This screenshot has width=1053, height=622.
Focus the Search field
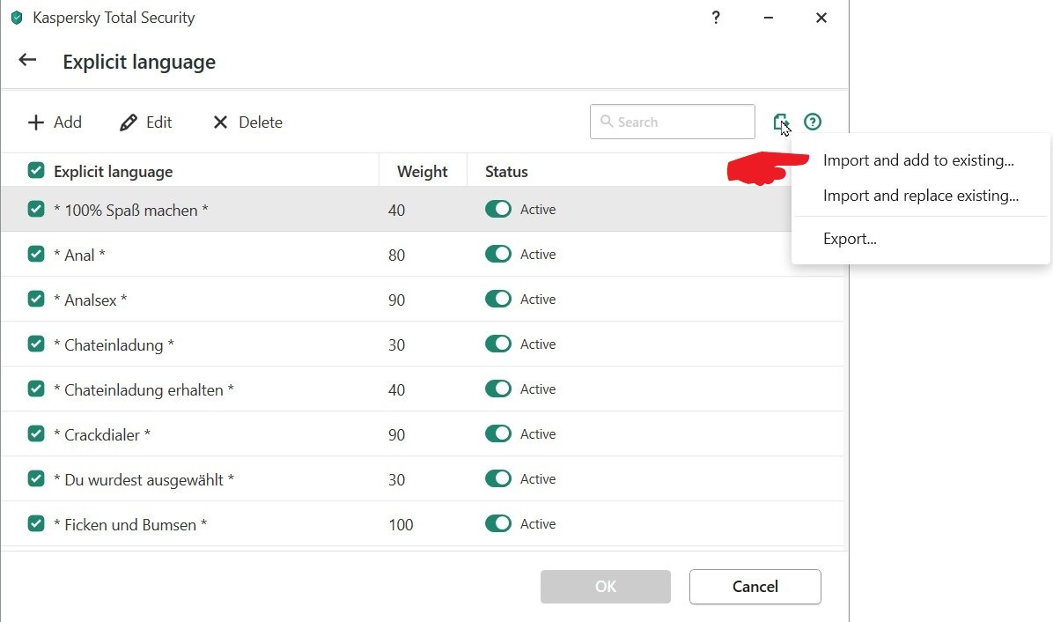pos(673,122)
